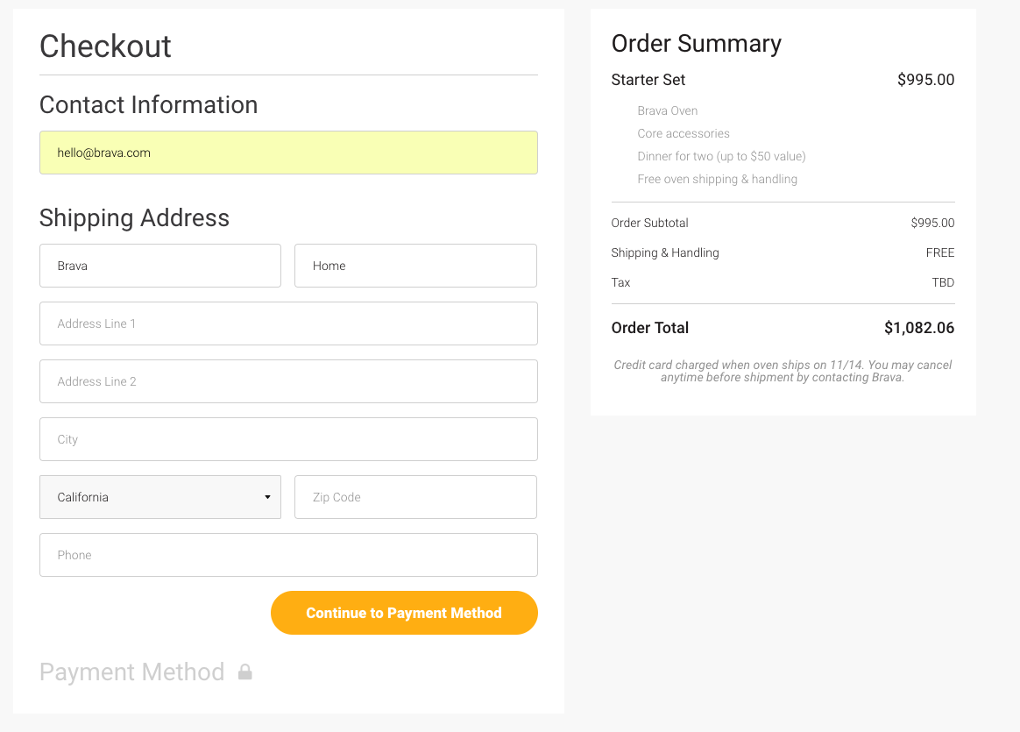Click the Order Total amount $1,082.06
Viewport: 1020px width, 732px height.
pyautogui.click(x=919, y=328)
